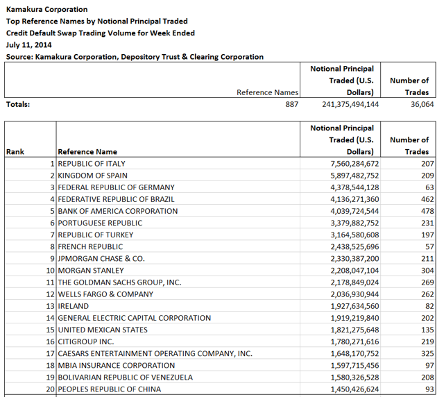The height and width of the screenshot is (397, 444).
Task: Click the PORTUGUESE REPUBLIC cell
Action: pyautogui.click(x=178, y=223)
